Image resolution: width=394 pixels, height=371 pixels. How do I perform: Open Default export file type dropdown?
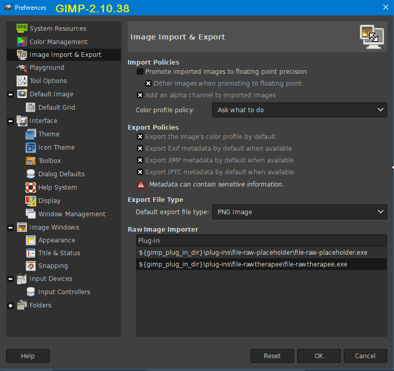[x=299, y=212]
